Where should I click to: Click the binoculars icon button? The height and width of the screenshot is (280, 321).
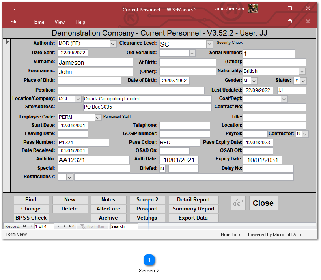point(238,203)
